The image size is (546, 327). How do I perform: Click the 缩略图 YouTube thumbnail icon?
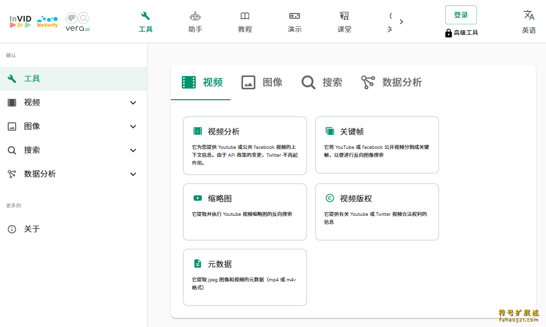tap(197, 198)
